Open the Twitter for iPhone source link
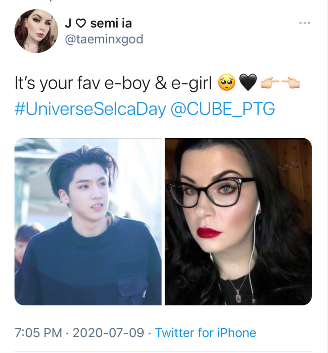The width and height of the screenshot is (328, 353). click(206, 333)
